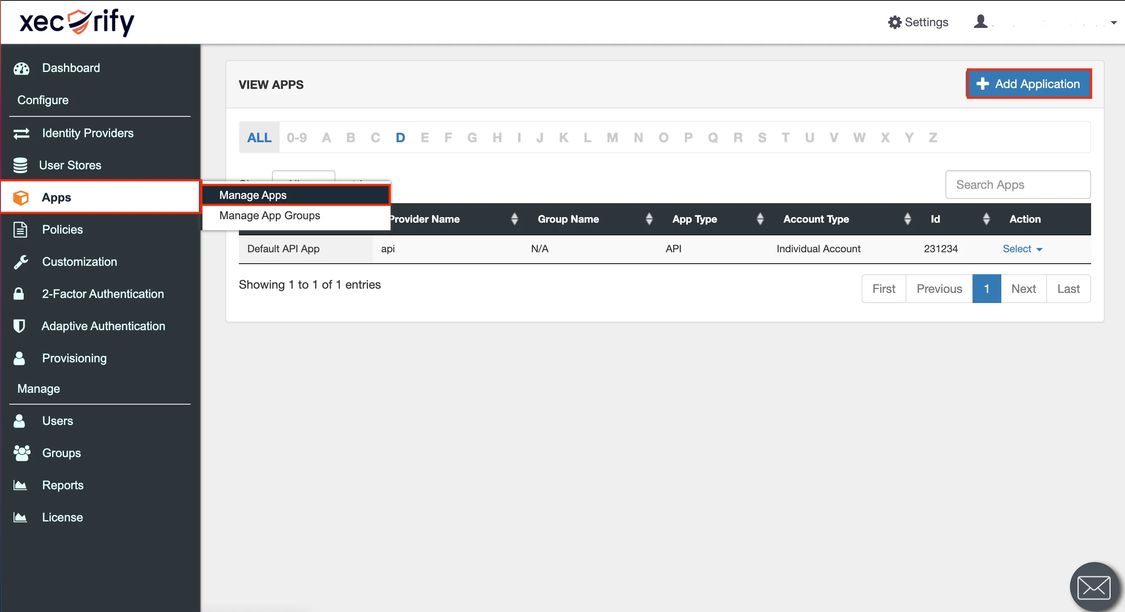Go to the Previous page

click(x=939, y=289)
